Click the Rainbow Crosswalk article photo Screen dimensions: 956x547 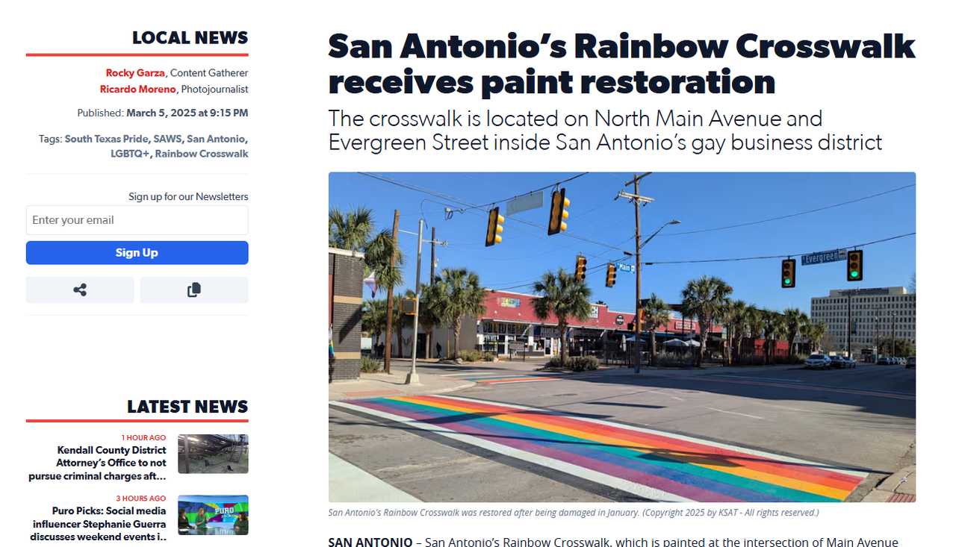click(622, 337)
